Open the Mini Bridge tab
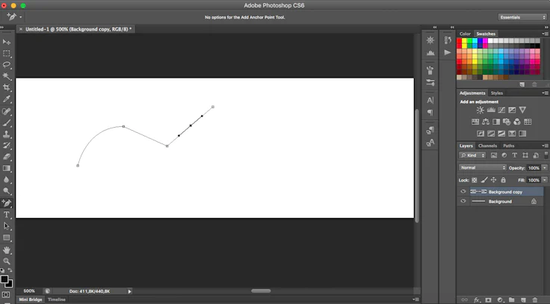Image resolution: width=550 pixels, height=304 pixels. (x=31, y=300)
